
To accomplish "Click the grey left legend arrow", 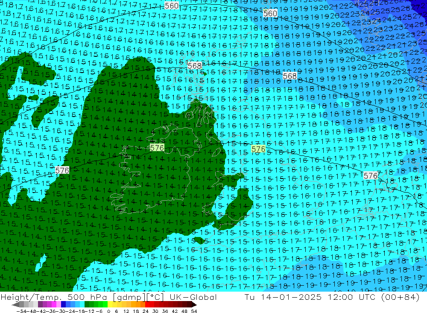I will [15, 304].
